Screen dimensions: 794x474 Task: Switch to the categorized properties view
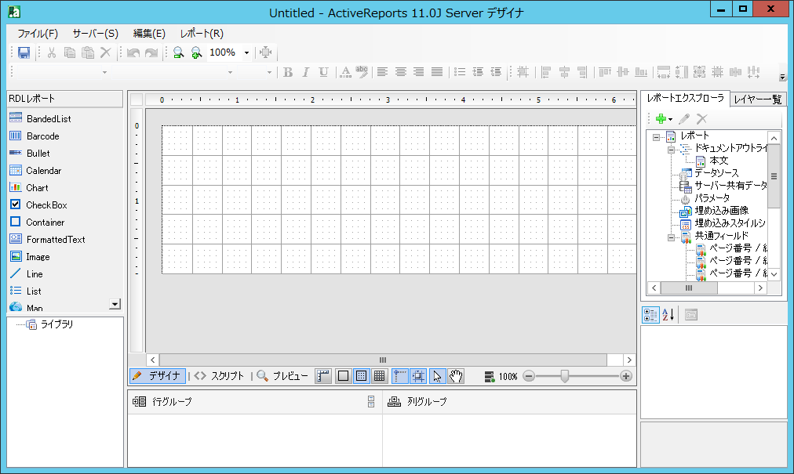650,315
